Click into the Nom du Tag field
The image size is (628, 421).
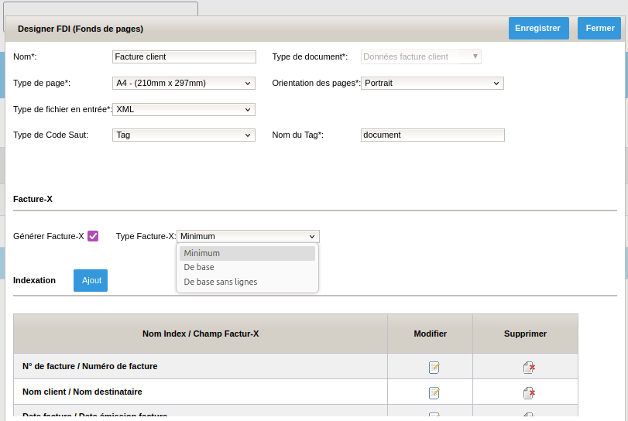[x=433, y=135]
